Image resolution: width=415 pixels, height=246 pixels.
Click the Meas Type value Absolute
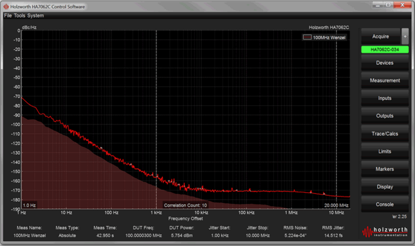[67, 235]
